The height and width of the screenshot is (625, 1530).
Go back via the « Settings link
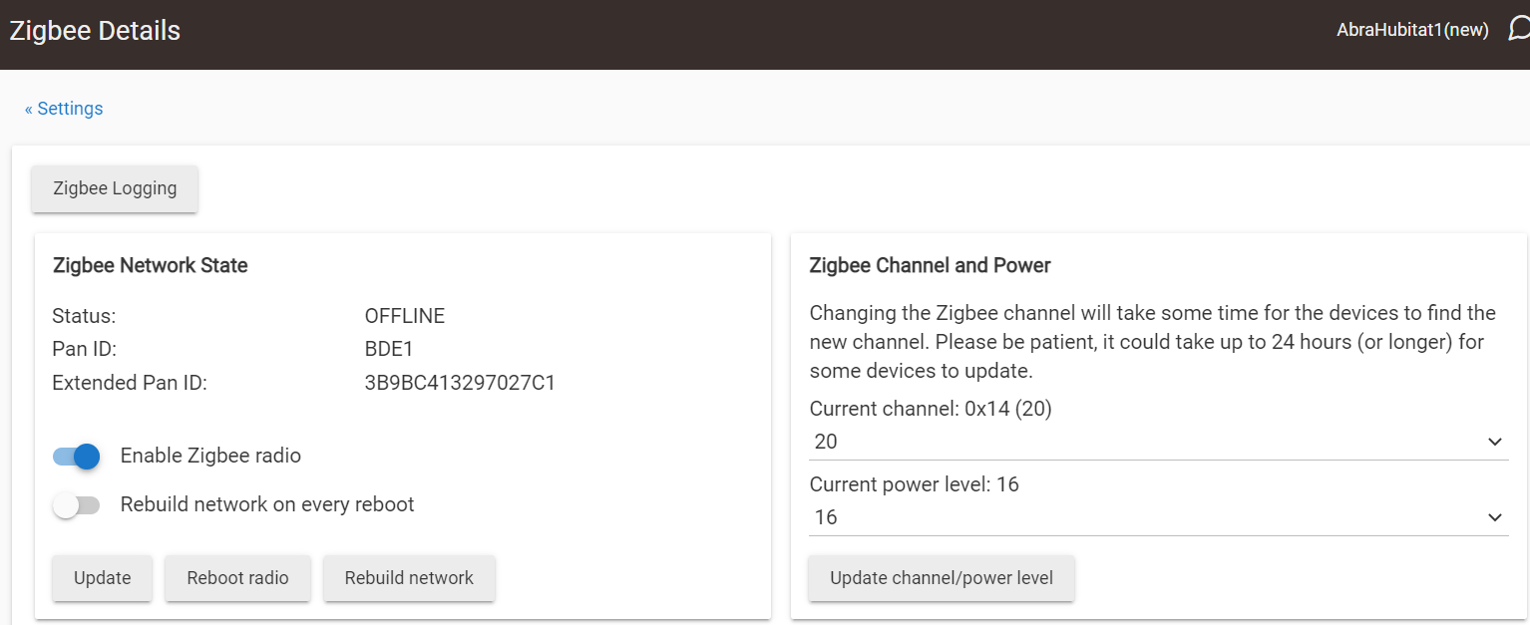(x=64, y=109)
